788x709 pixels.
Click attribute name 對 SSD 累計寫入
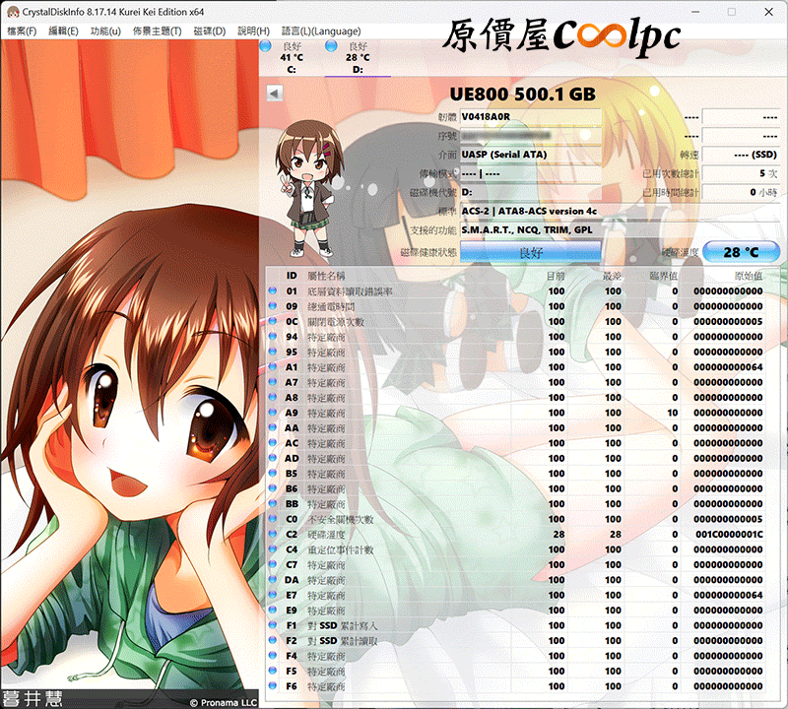342,625
